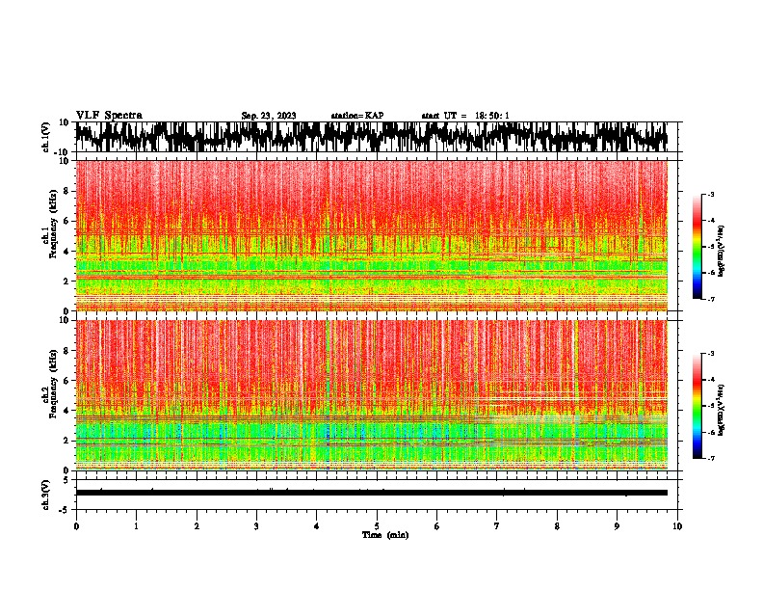The height and width of the screenshot is (590, 763).
Task: Click time-axis tick label "0"
Action: (x=76, y=526)
